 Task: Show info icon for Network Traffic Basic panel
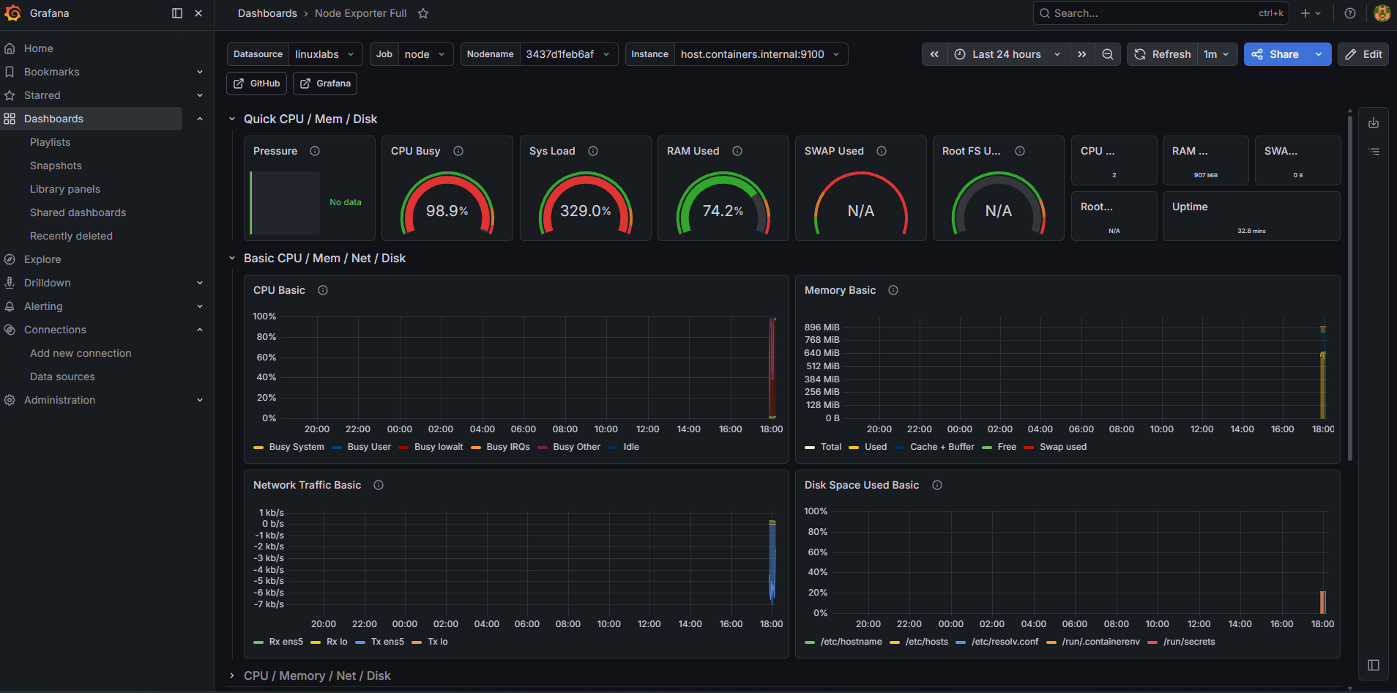(x=379, y=485)
